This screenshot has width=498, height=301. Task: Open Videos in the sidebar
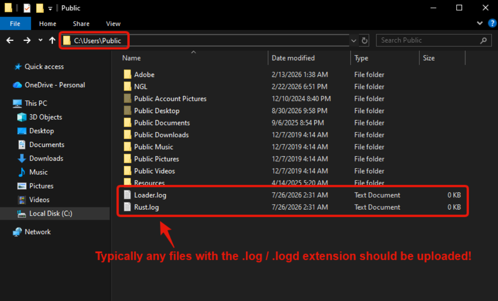coord(39,200)
